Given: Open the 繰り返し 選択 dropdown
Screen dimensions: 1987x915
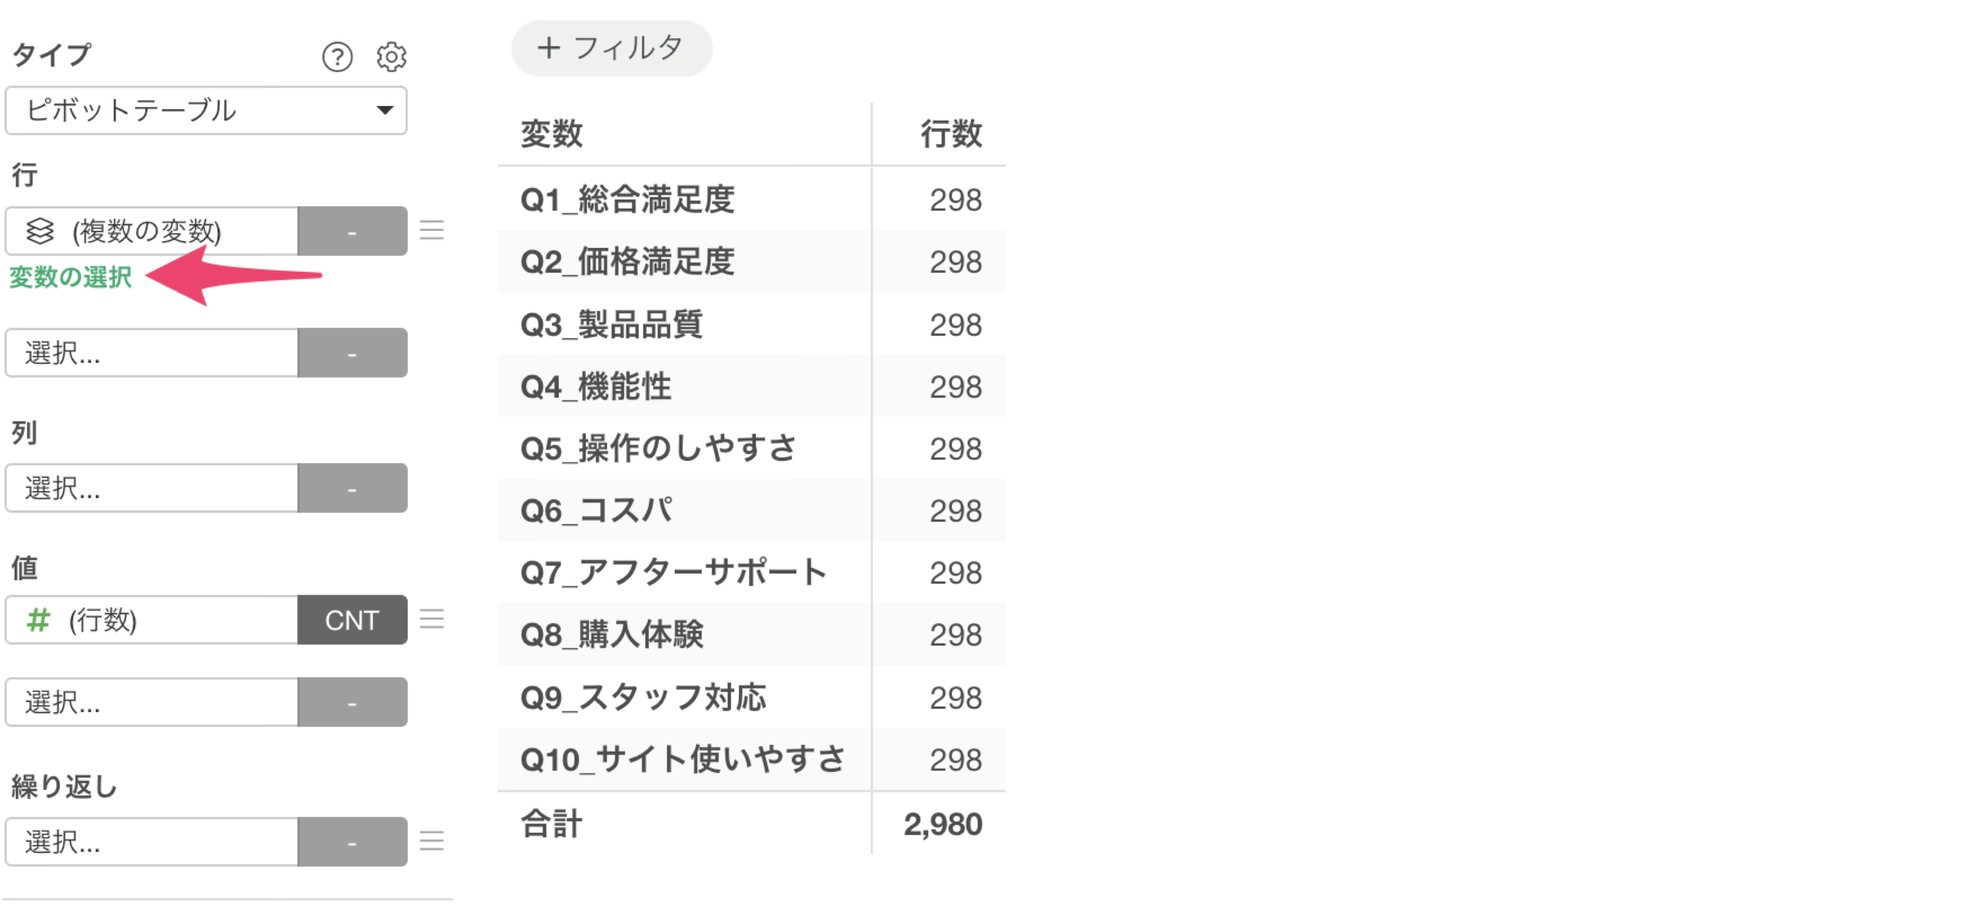Looking at the screenshot, I should [x=152, y=842].
